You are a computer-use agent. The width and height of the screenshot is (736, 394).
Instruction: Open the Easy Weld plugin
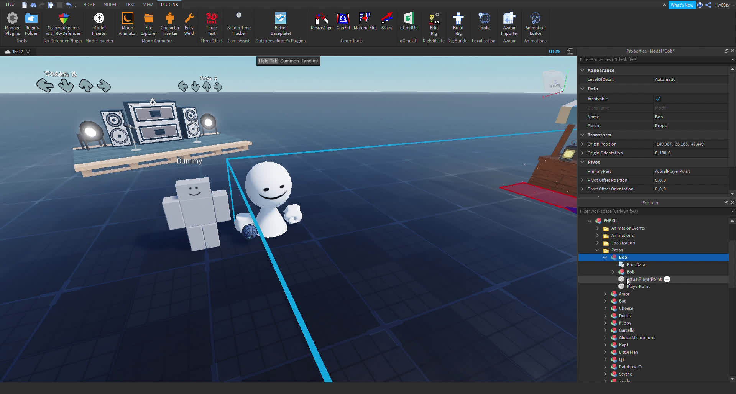pyautogui.click(x=189, y=23)
